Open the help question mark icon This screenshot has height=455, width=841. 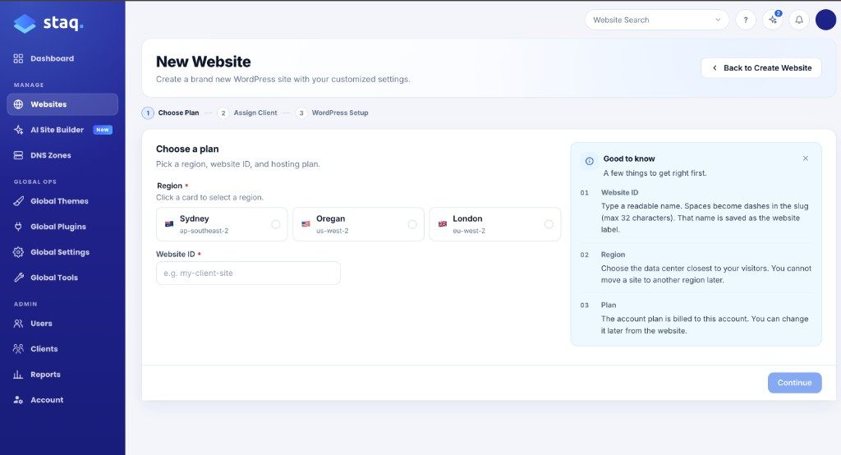tap(746, 20)
